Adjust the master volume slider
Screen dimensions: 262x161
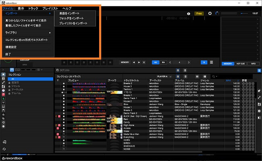pos(244,13)
